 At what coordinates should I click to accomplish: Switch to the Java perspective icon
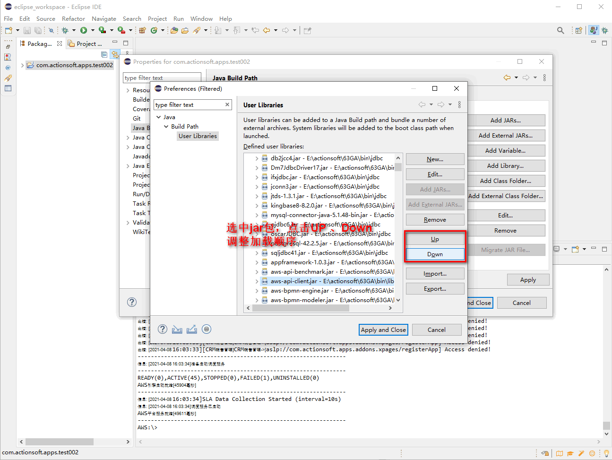594,30
